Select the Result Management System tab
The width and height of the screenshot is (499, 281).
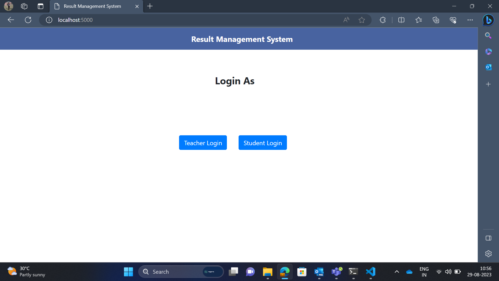click(93, 6)
